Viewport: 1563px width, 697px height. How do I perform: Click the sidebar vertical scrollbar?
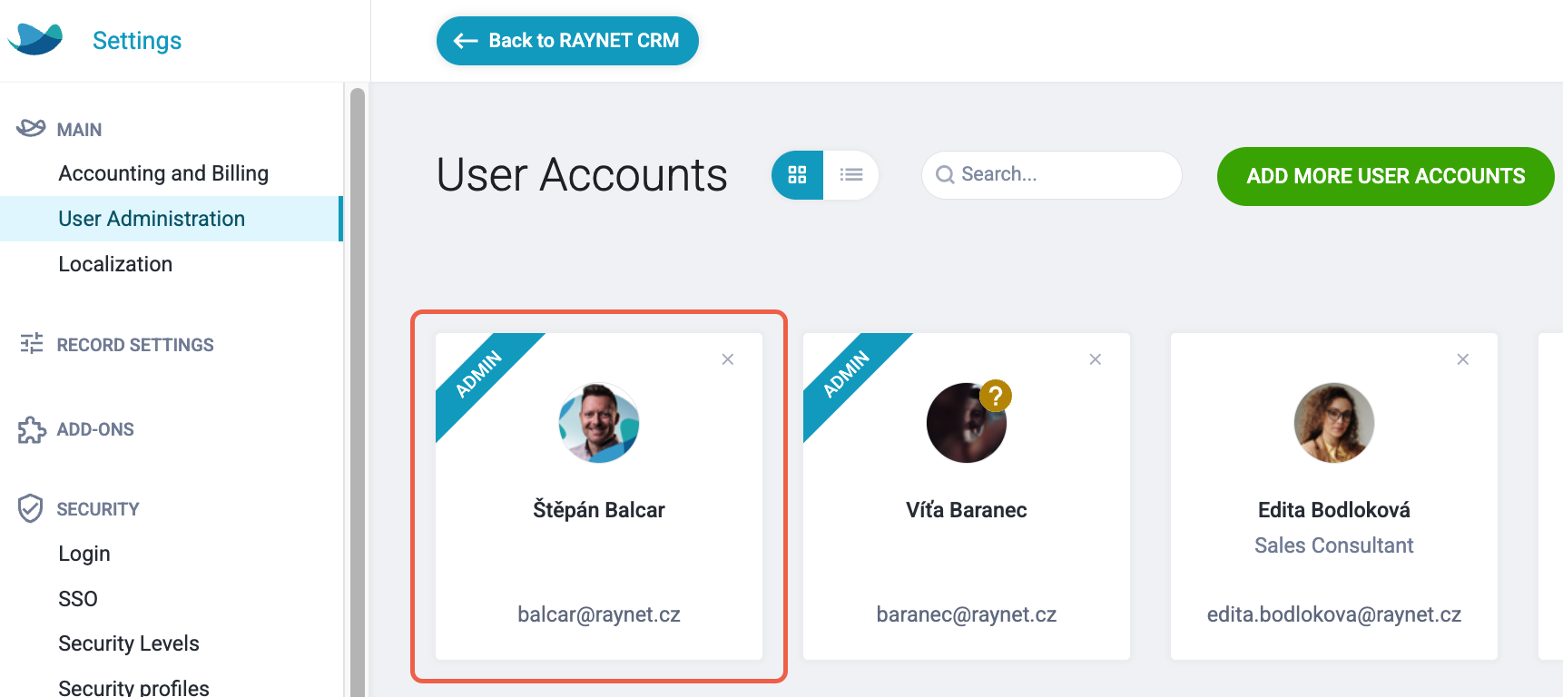358,390
